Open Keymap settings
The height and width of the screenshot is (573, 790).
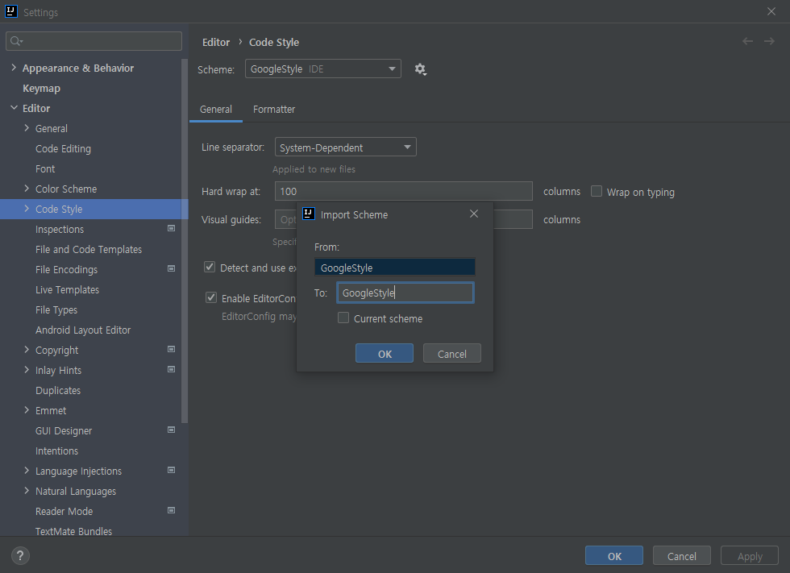pos(41,88)
